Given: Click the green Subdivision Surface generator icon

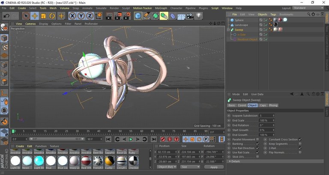Looking at the screenshot, I should 156,16.
